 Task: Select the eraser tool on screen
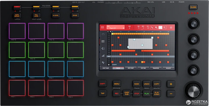pos(156,28)
